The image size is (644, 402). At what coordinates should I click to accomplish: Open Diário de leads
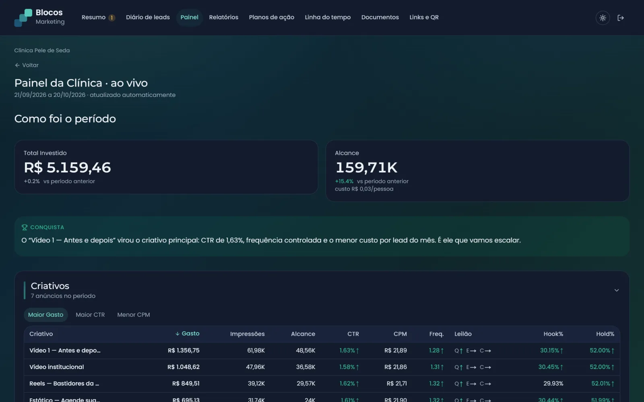point(148,17)
